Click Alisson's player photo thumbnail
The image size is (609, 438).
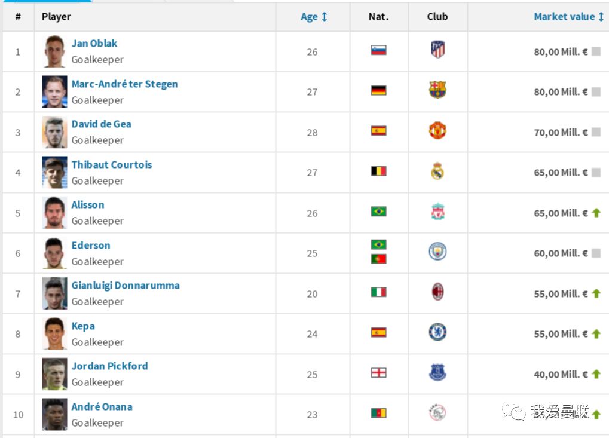pyautogui.click(x=54, y=213)
